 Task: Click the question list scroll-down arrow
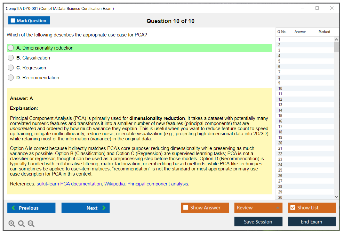pyautogui.click(x=336, y=197)
